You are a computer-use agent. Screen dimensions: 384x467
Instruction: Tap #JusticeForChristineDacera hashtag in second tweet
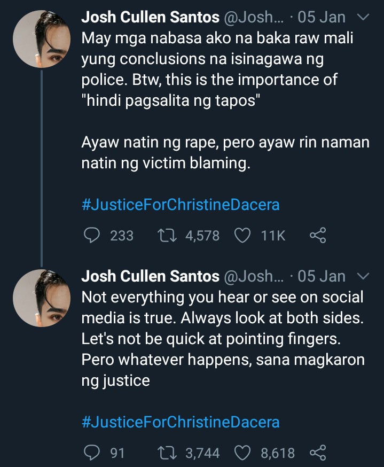[x=181, y=422]
